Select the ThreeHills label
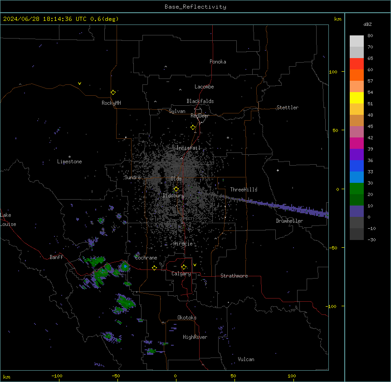This screenshot has width=391, height=382. coord(244,190)
